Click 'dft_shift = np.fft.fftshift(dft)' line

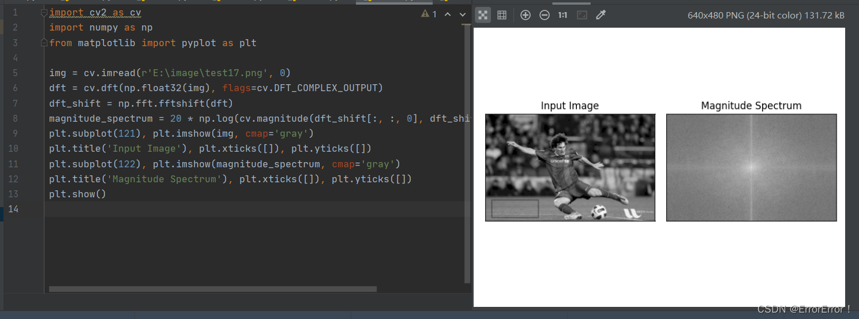[141, 103]
